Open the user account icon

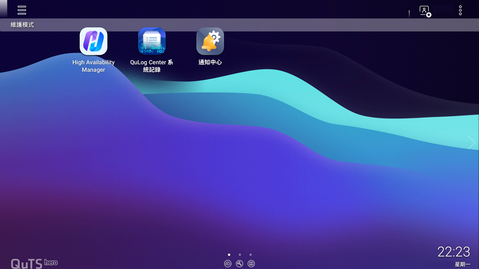425,11
